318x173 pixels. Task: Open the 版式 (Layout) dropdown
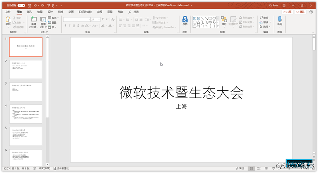pos(53,18)
